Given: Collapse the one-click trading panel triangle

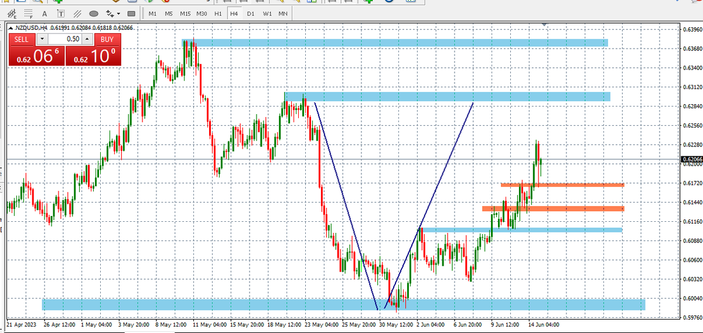Looking at the screenshot, I should coord(11,28).
